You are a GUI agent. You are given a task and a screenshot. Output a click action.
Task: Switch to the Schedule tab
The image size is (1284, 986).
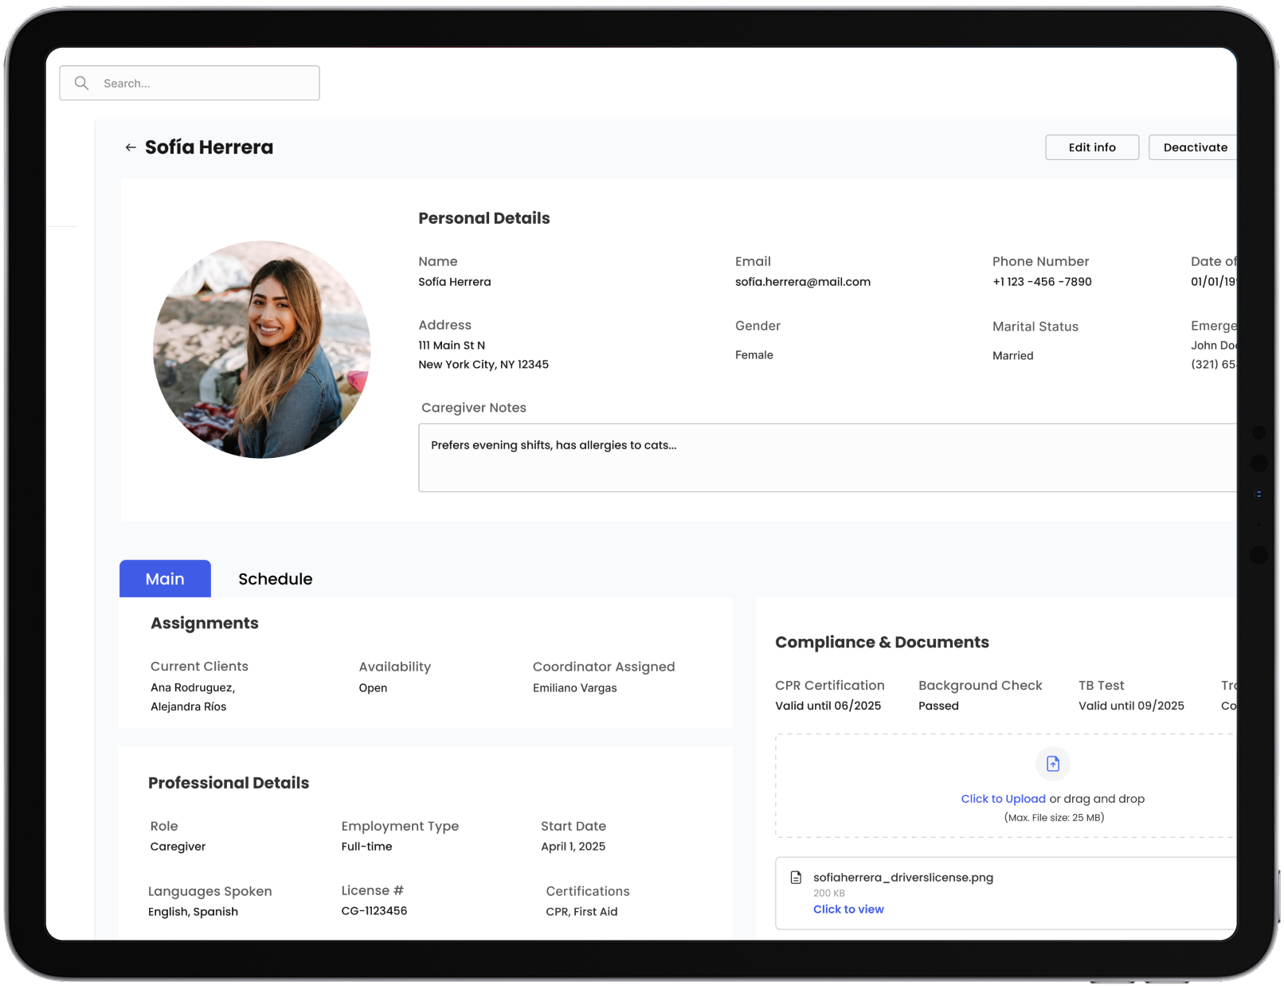(275, 579)
